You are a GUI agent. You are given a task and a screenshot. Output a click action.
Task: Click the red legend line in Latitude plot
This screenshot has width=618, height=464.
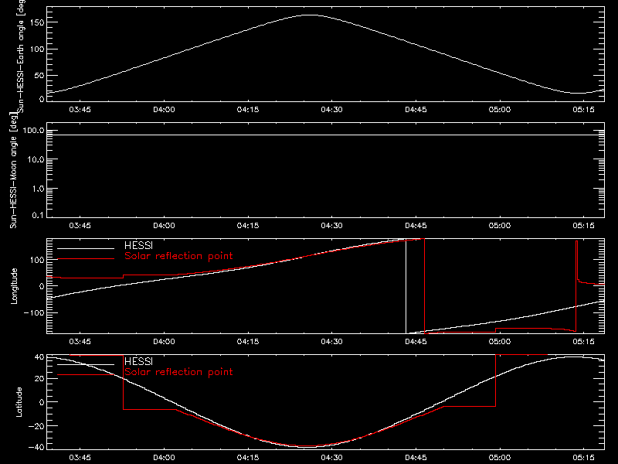[x=86, y=375]
